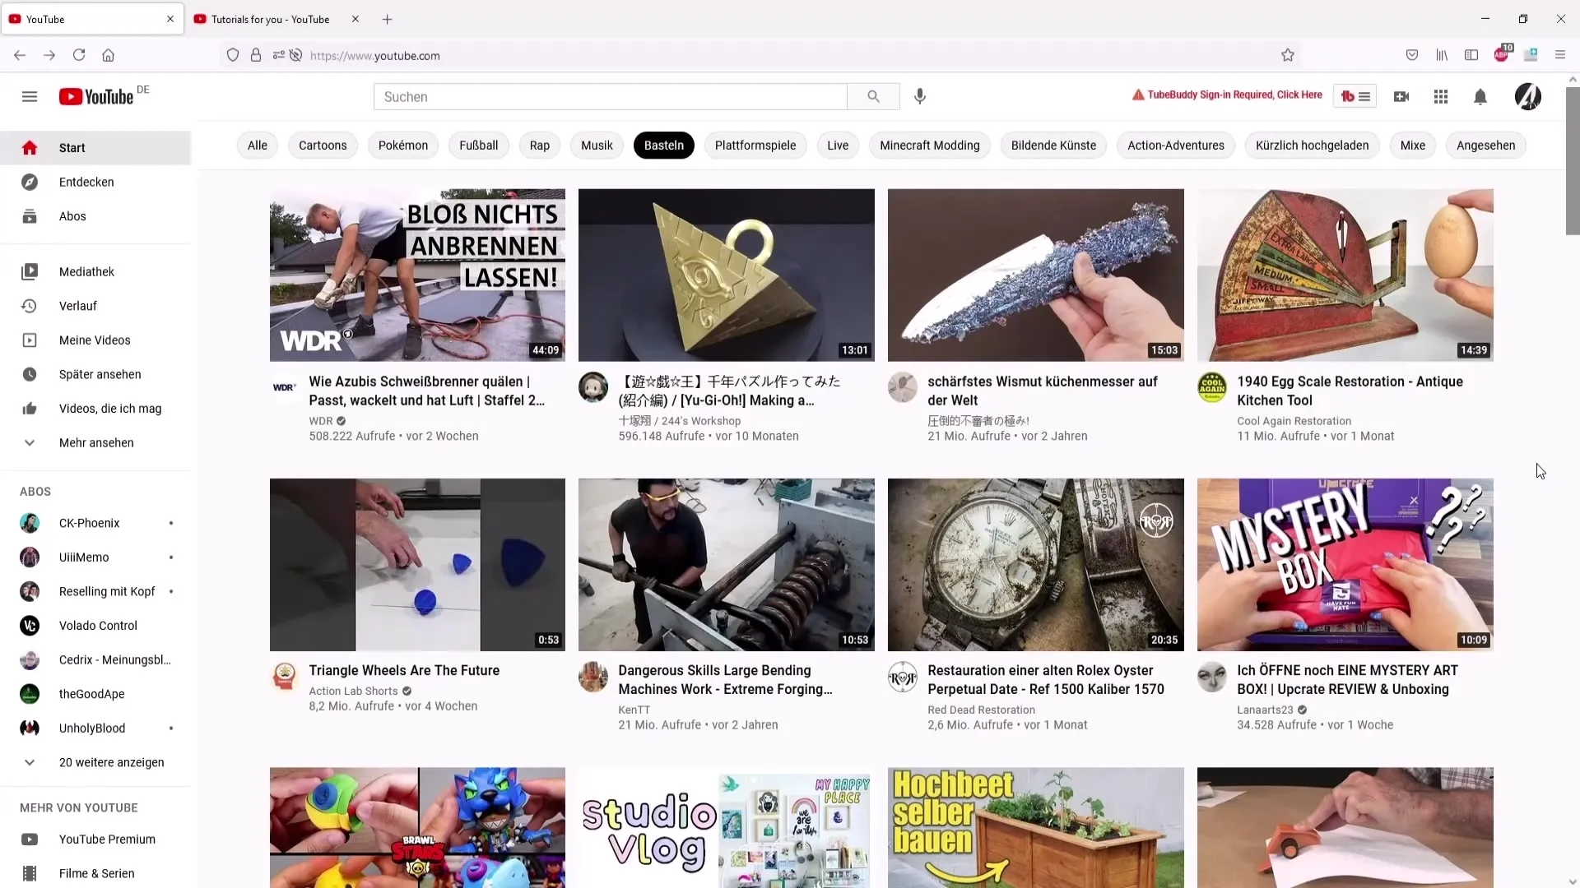Click the user account avatar icon
Viewport: 1580px width, 888px height.
1527,95
